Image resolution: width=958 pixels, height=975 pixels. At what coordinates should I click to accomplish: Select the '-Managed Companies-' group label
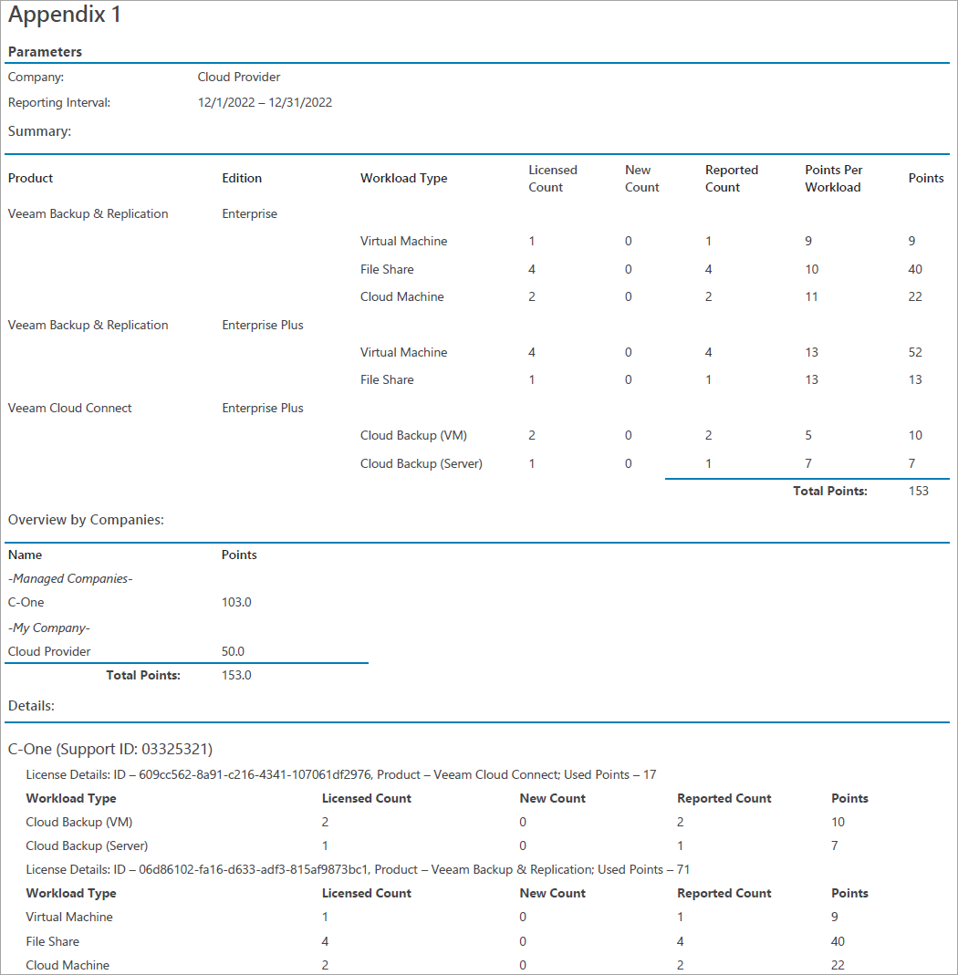[x=70, y=578]
